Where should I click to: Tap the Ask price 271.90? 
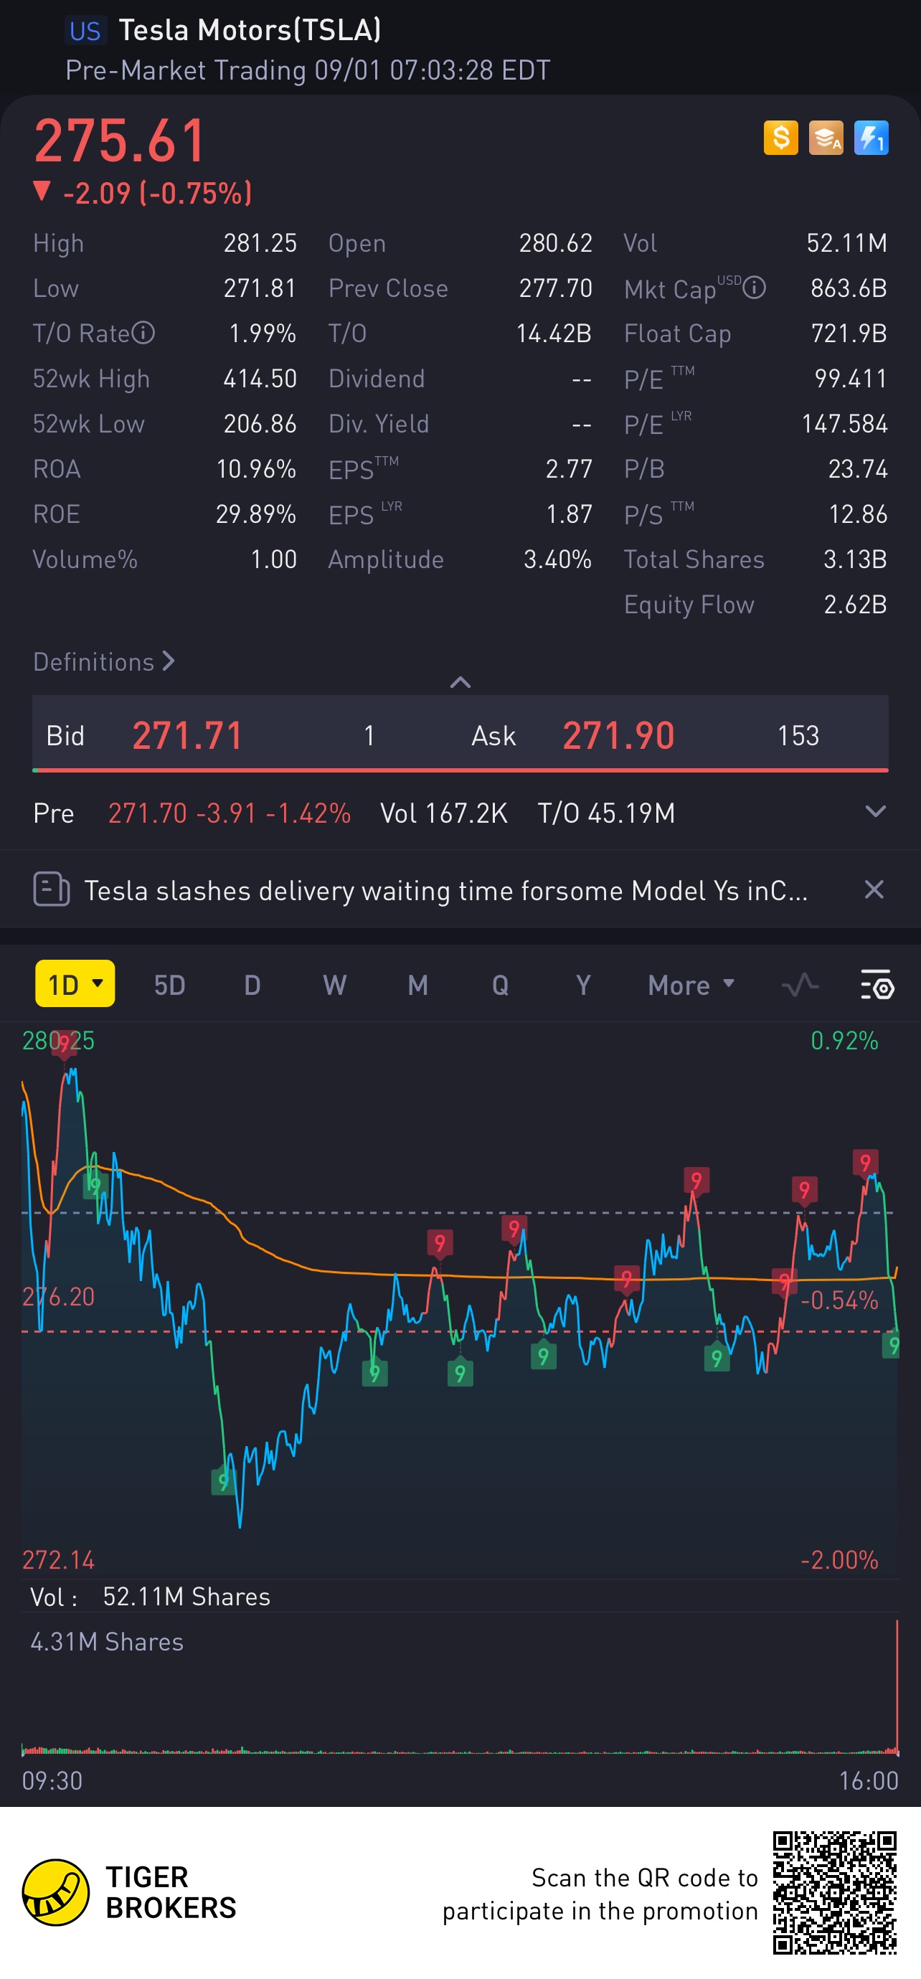click(x=618, y=735)
